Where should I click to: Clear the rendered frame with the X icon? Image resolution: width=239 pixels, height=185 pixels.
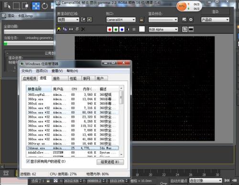83,29
